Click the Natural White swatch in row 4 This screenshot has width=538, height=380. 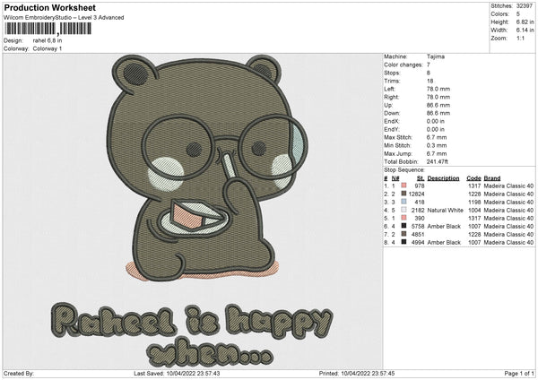coord(403,210)
